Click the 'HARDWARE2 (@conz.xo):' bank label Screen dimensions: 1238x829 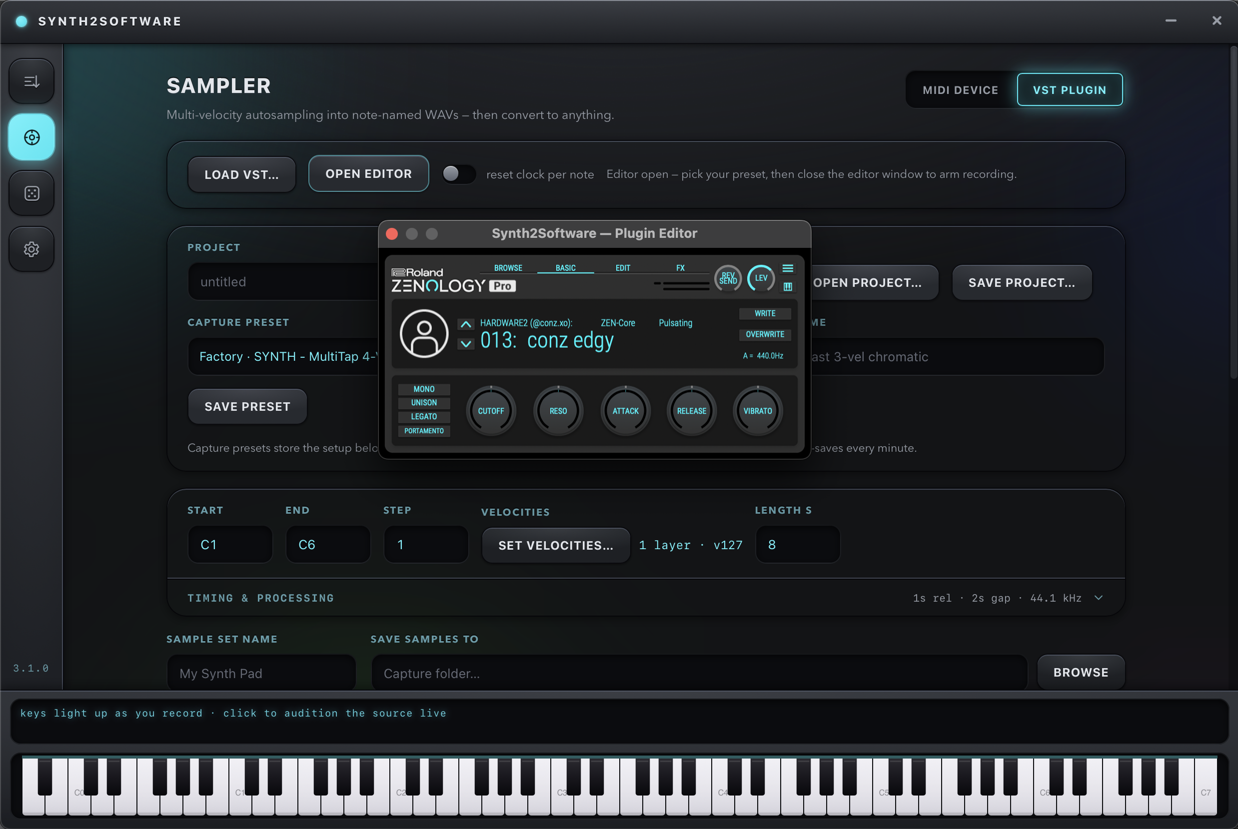526,323
